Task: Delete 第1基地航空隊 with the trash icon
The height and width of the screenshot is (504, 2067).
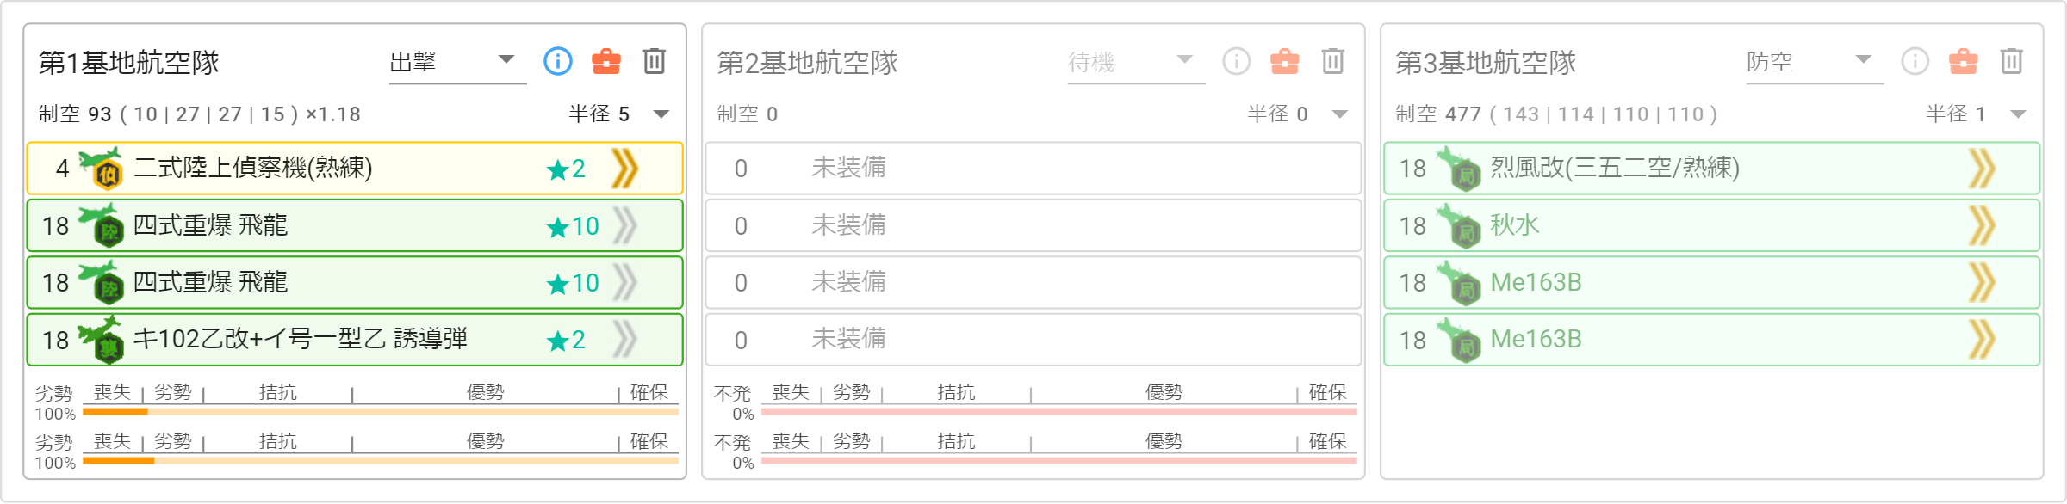Action: 655,61
